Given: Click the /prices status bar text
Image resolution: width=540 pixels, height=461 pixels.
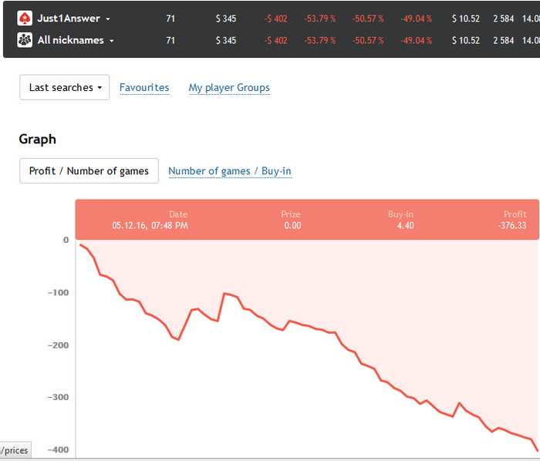Looking at the screenshot, I should point(15,450).
